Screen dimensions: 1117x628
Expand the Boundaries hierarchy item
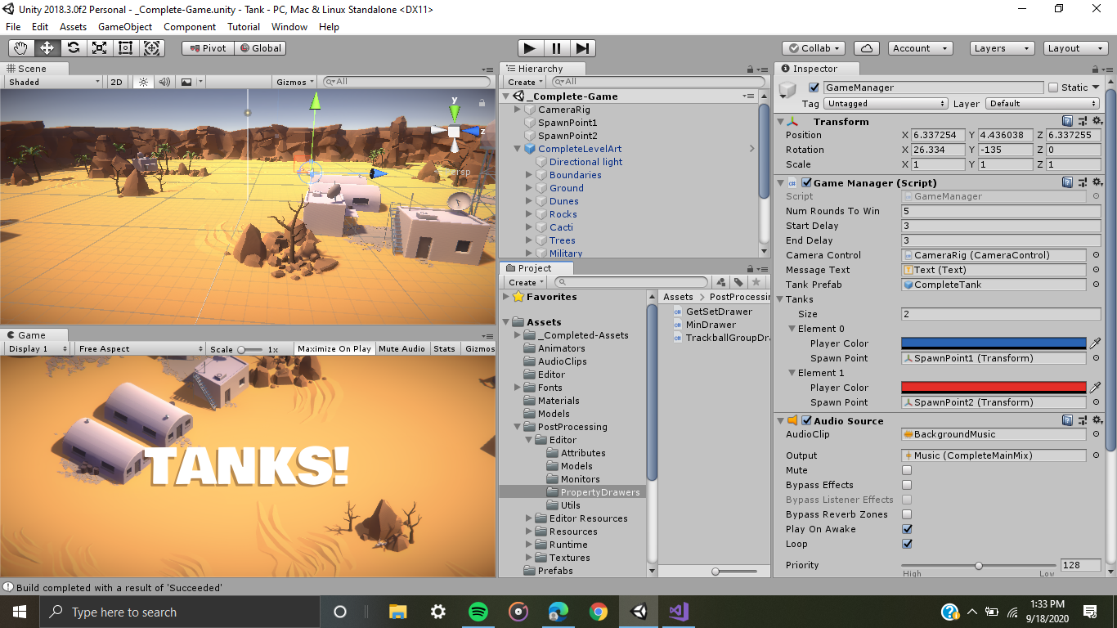click(x=529, y=175)
